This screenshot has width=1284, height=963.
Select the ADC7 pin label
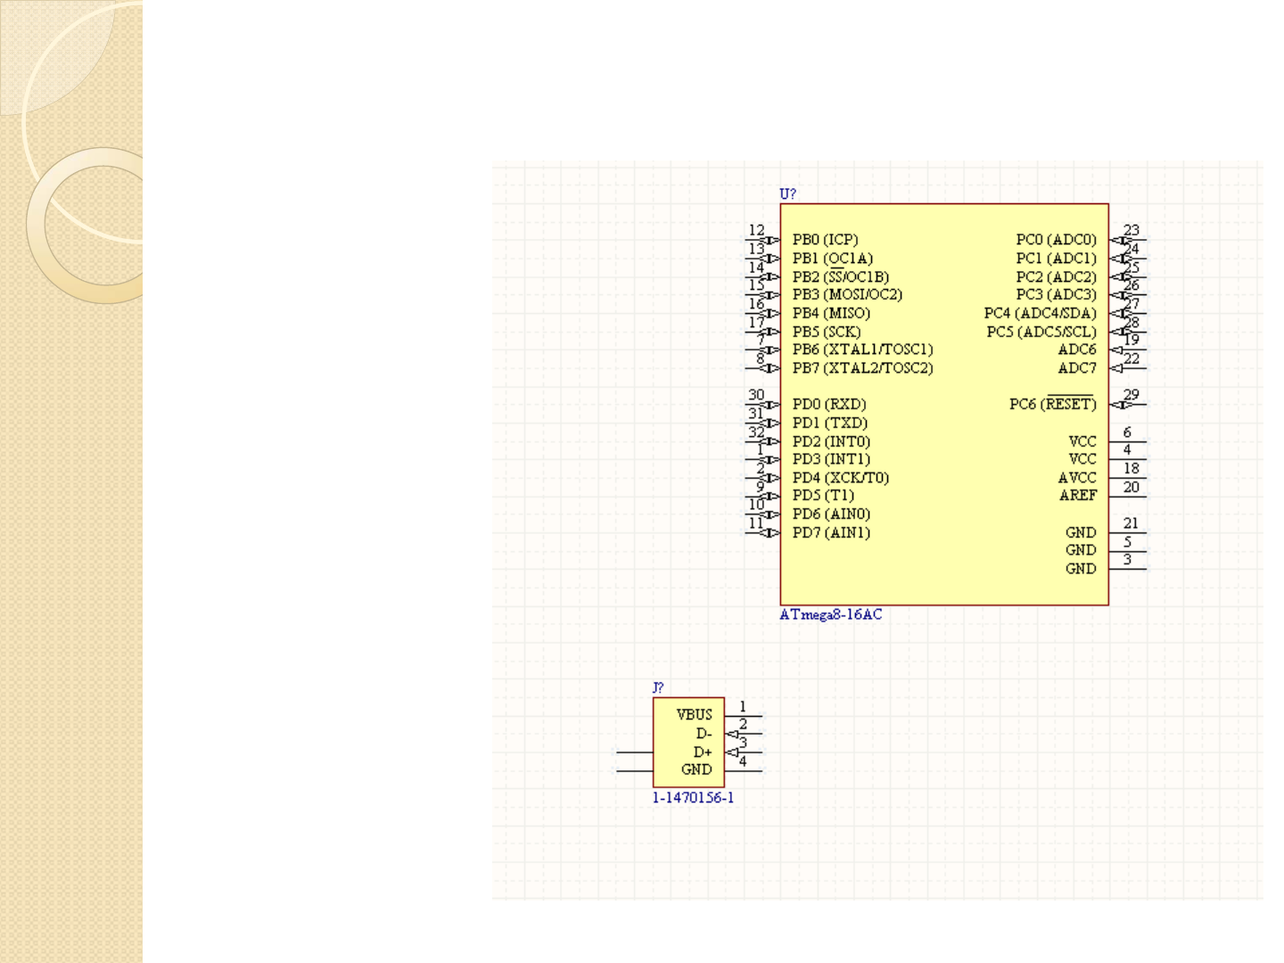(1077, 368)
